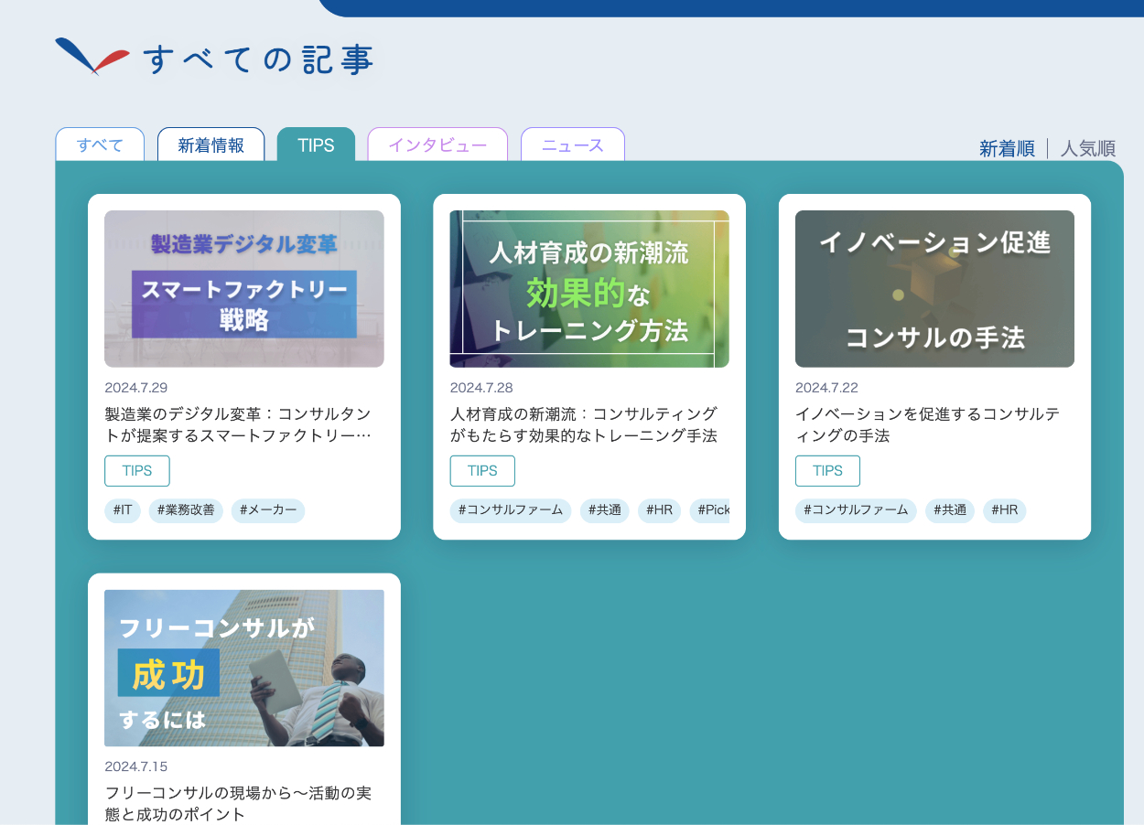Select the TIPS tab

point(316,145)
